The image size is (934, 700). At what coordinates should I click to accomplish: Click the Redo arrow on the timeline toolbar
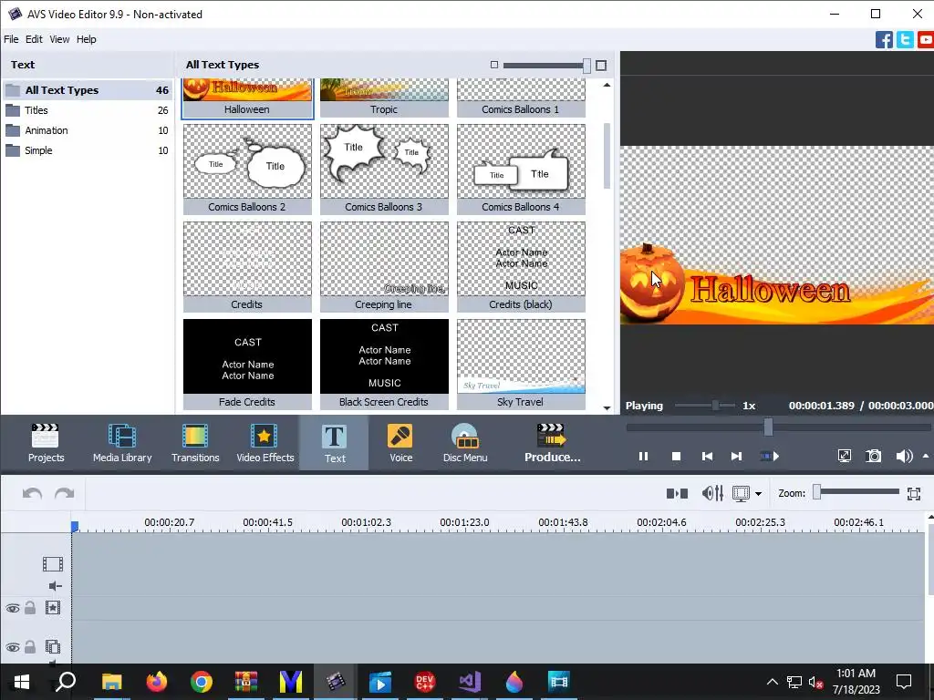(x=65, y=493)
